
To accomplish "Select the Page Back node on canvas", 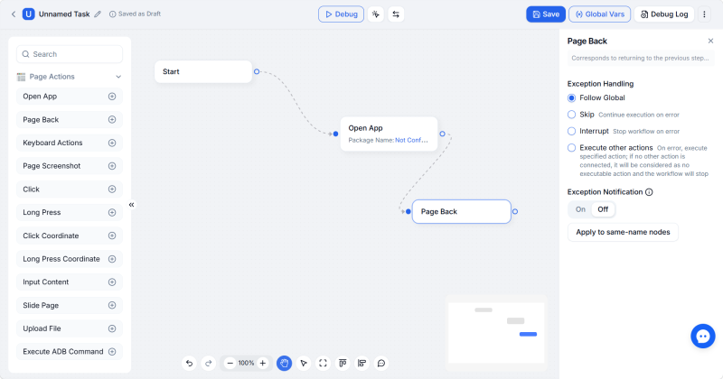I will point(462,211).
